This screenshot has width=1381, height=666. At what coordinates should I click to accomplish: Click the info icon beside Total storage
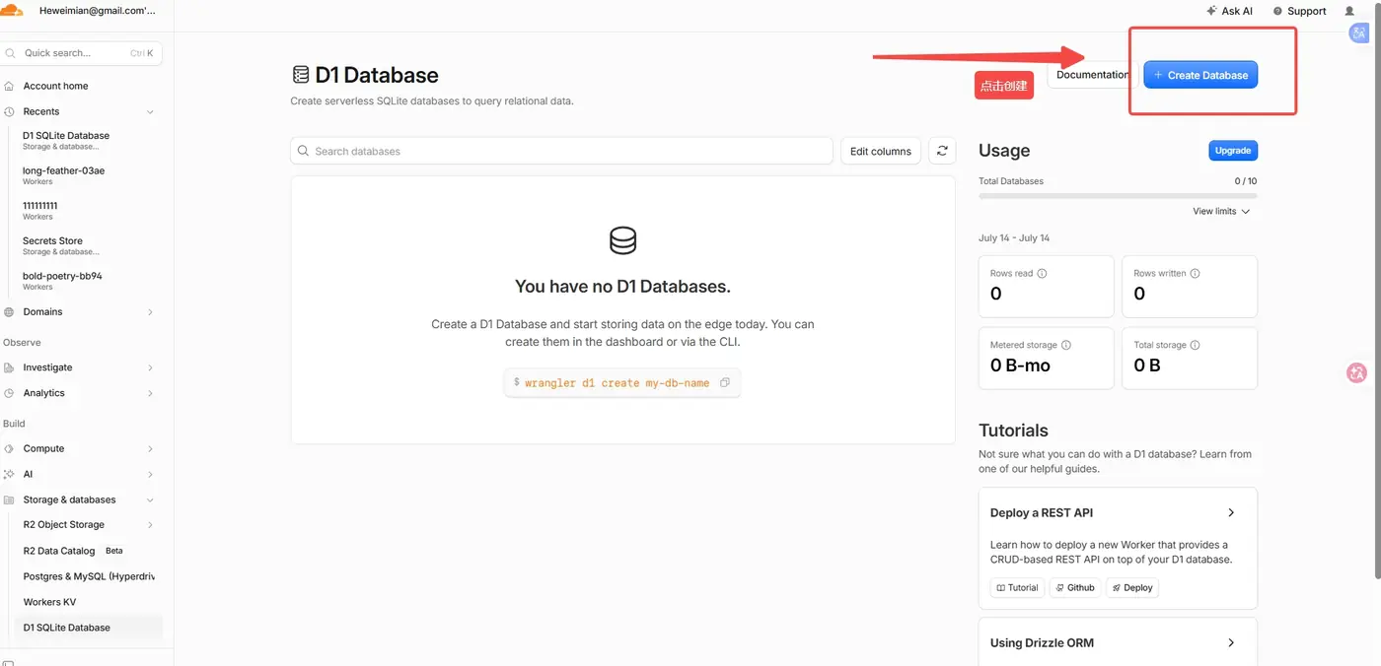(1196, 345)
